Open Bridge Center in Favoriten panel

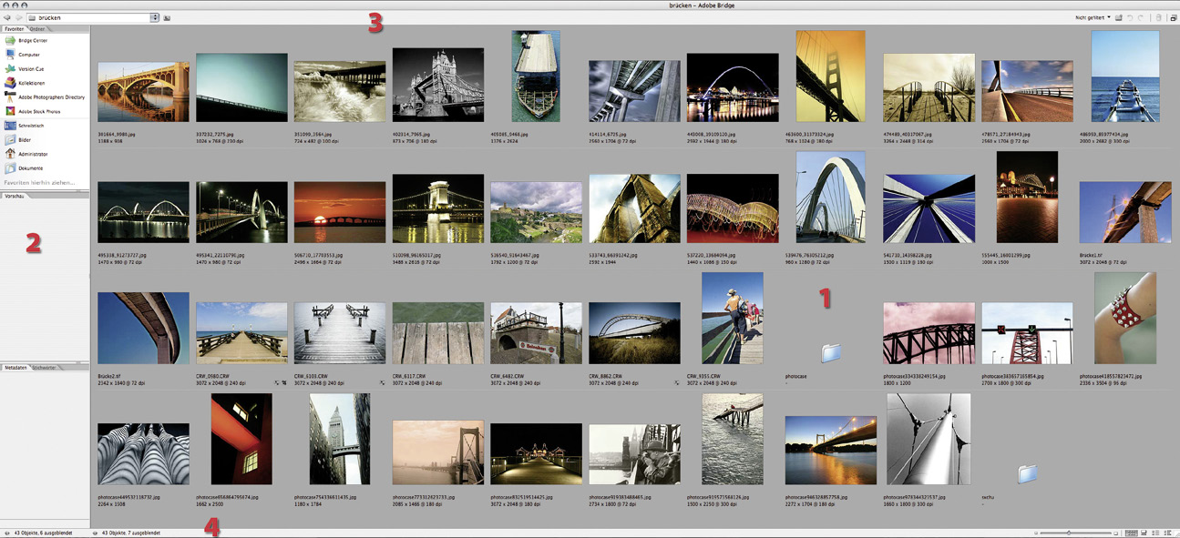32,41
